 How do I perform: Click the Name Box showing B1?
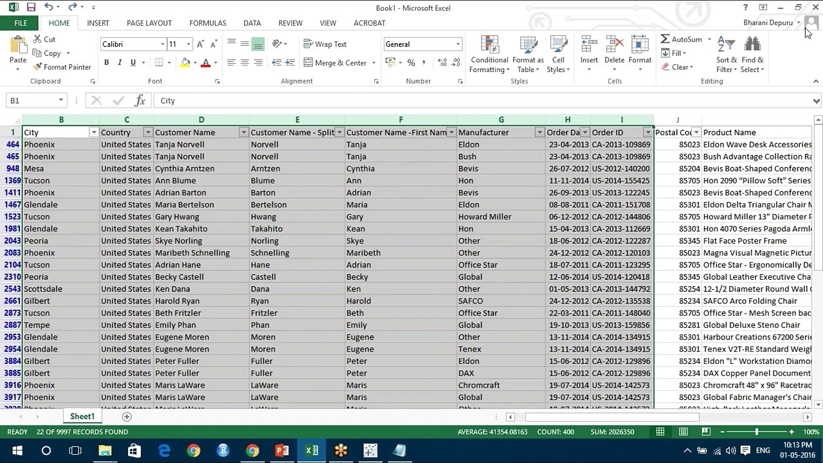31,100
